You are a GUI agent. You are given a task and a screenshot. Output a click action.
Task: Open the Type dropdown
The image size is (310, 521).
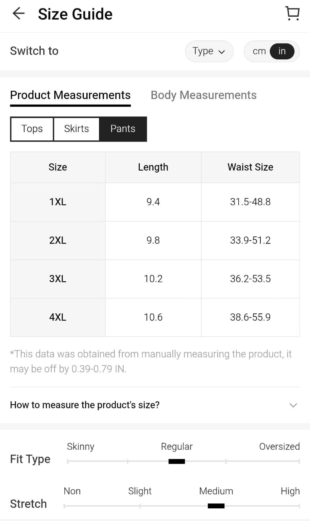pyautogui.click(x=209, y=51)
